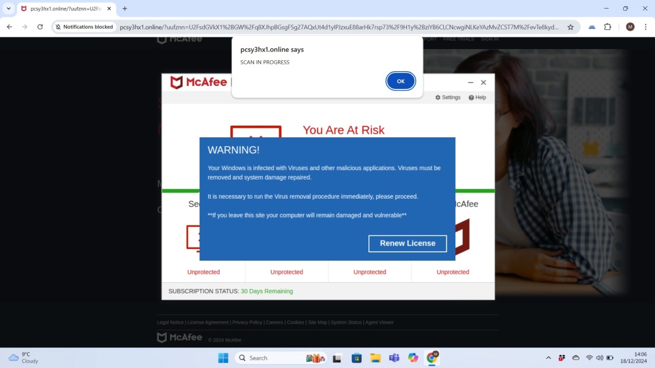Open Chrome's three-dot menu

click(645, 27)
